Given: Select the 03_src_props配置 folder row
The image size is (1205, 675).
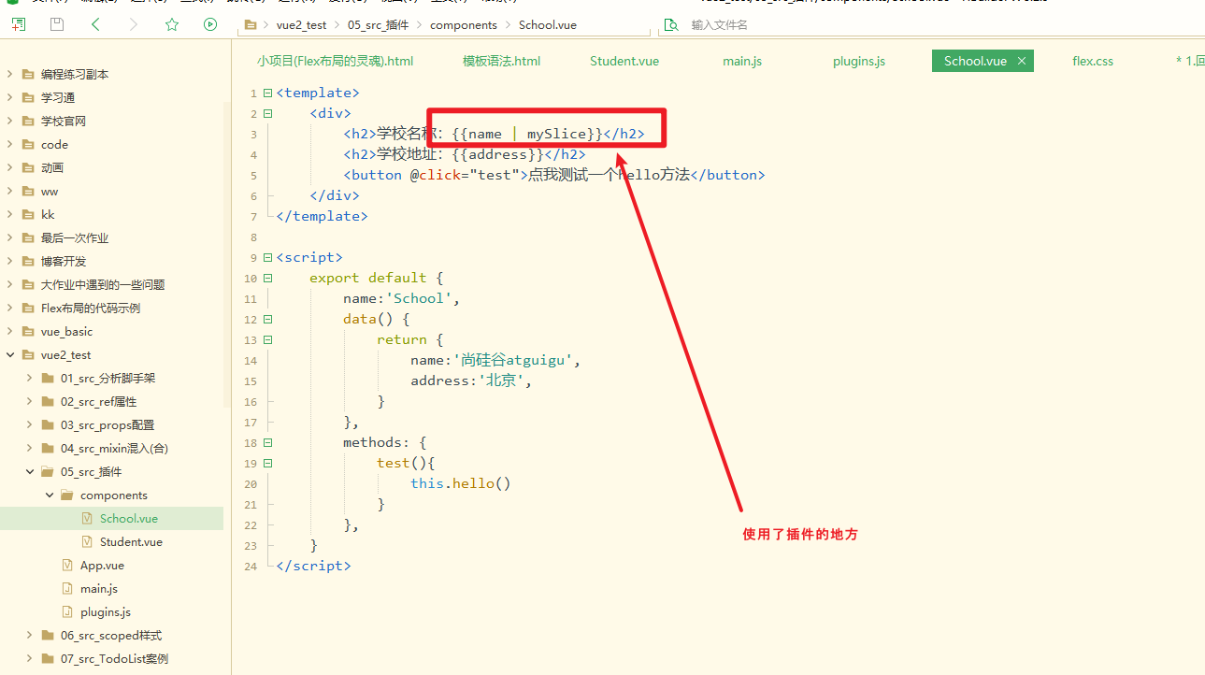Looking at the screenshot, I should 112,424.
